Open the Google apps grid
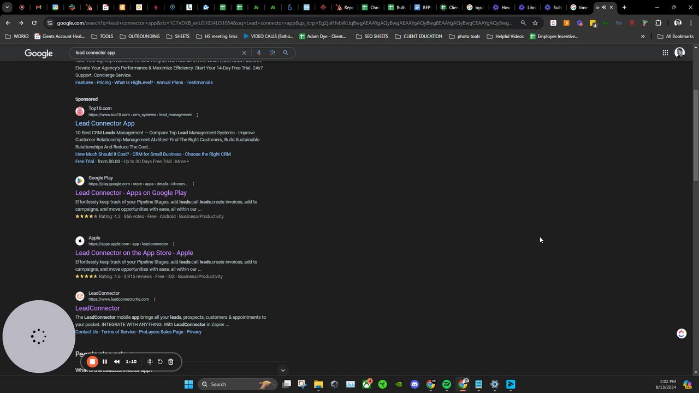 coord(665,53)
